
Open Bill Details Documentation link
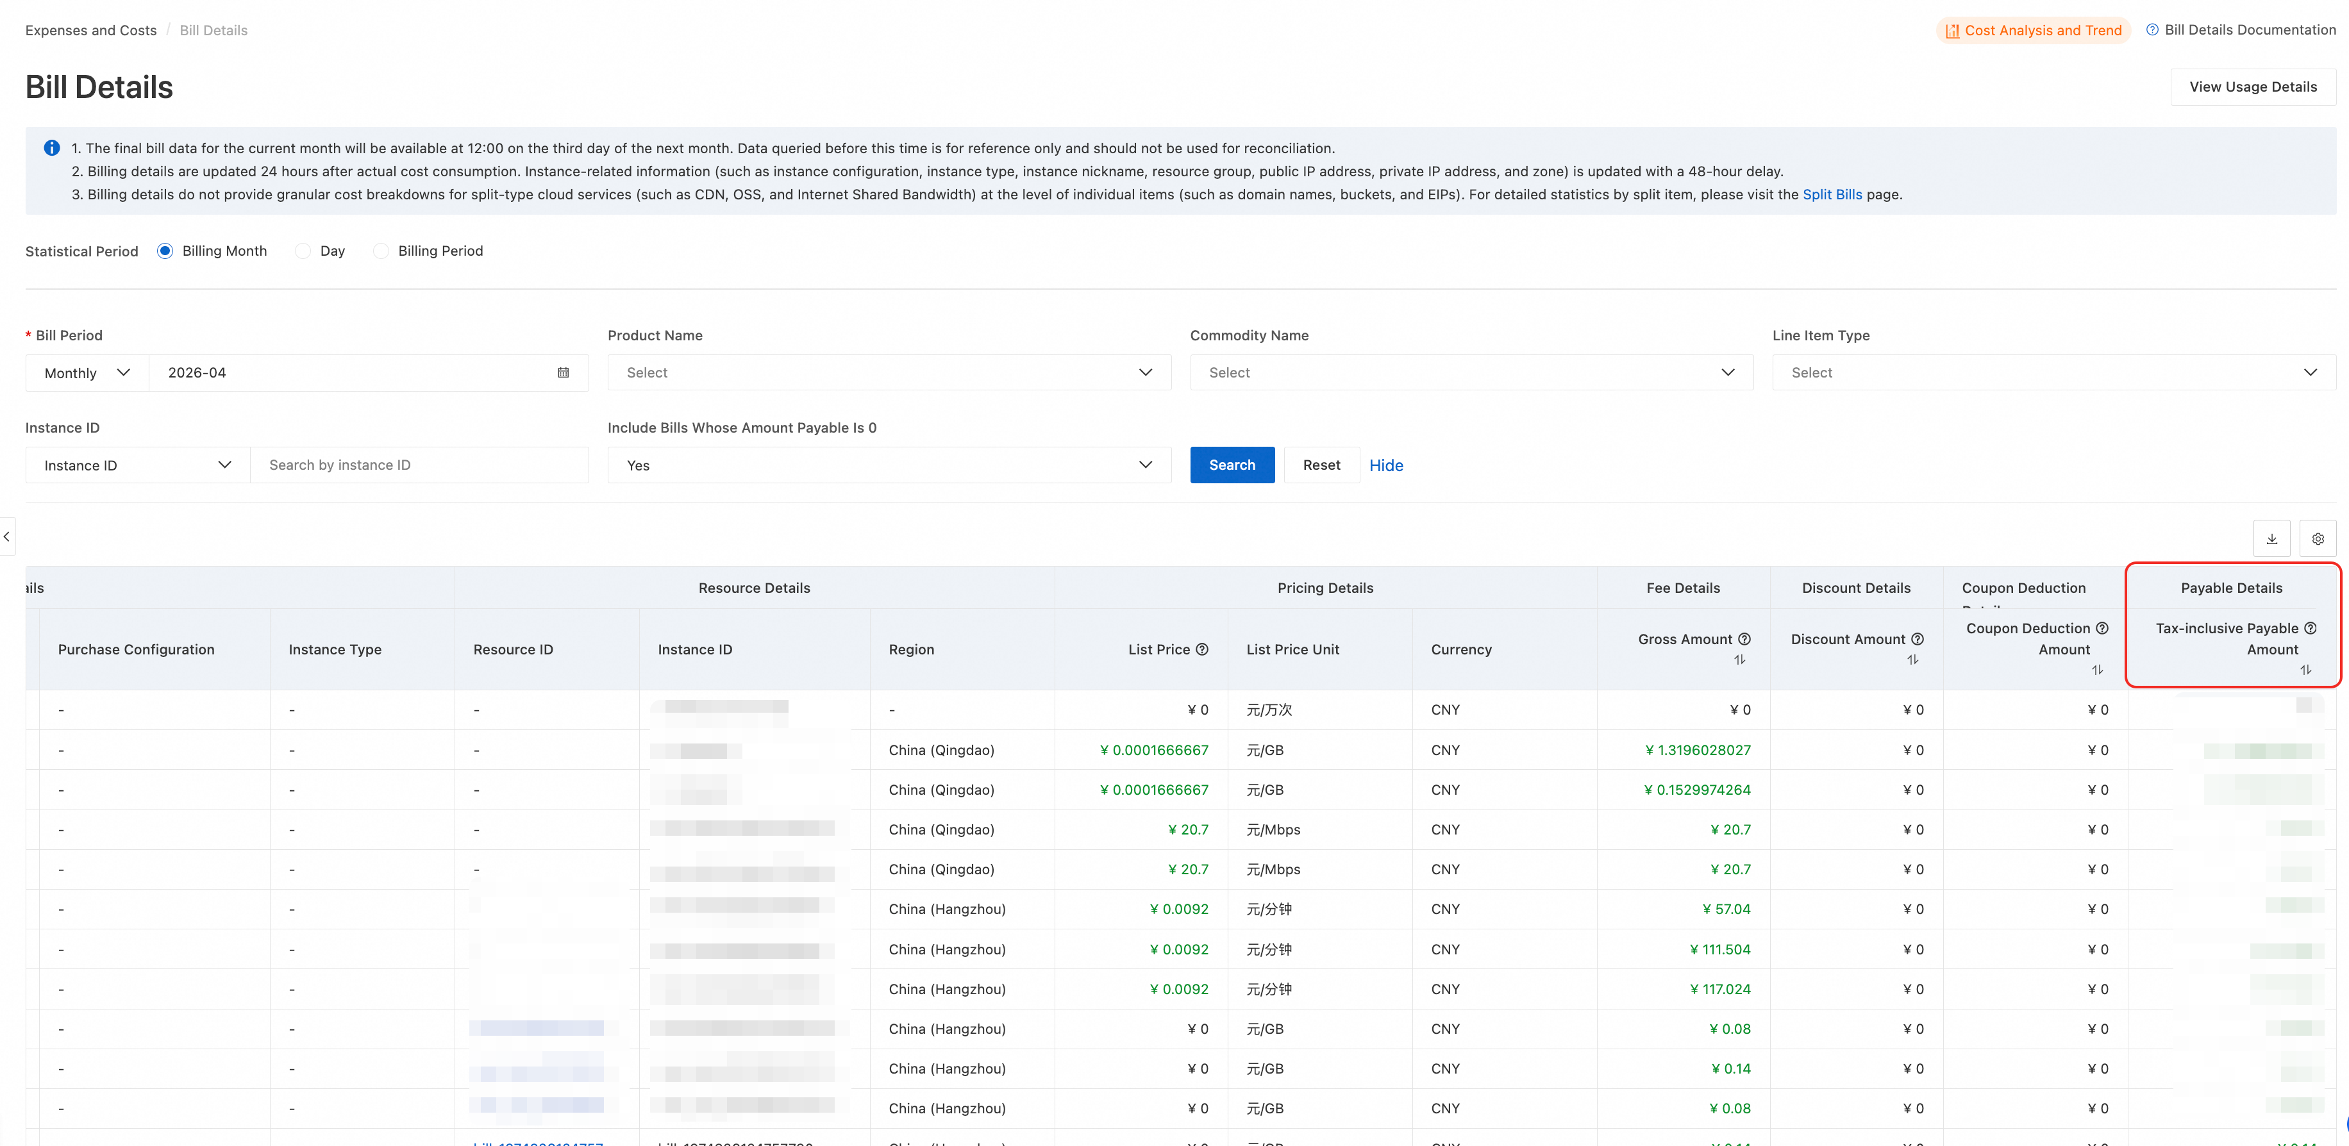coord(2250,30)
